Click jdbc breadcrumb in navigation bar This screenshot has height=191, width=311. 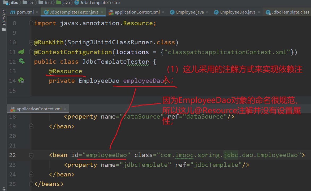[x=11, y=3]
